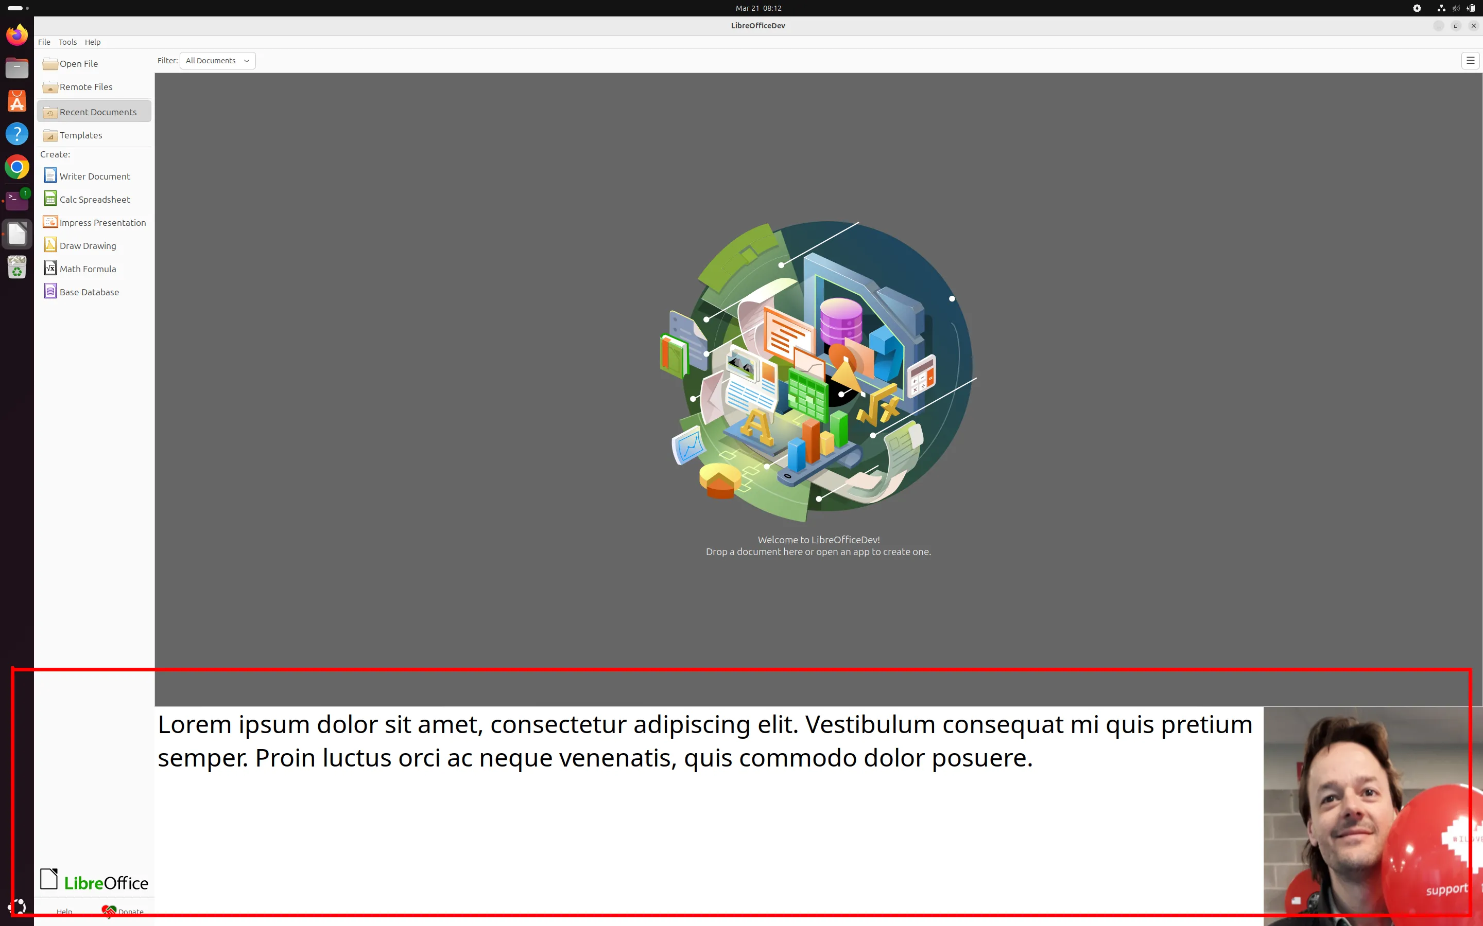Open a new Draw Drawing
The image size is (1483, 926).
tap(87, 246)
